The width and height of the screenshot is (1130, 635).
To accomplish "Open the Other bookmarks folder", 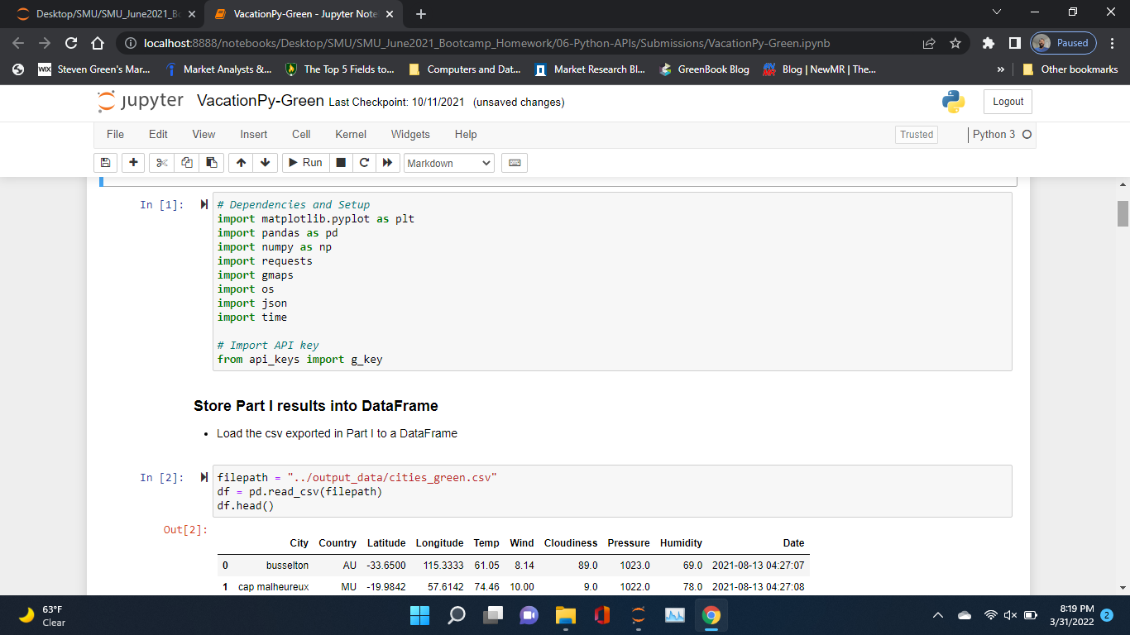I will point(1070,69).
